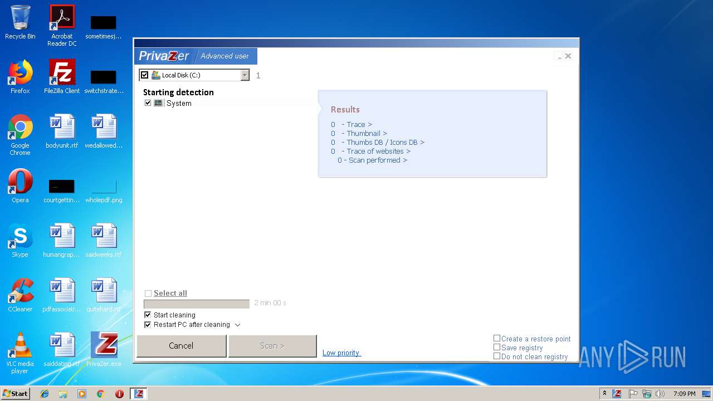Select bodyunit.rtf document icon
Image resolution: width=713 pixels, height=401 pixels.
click(x=62, y=131)
